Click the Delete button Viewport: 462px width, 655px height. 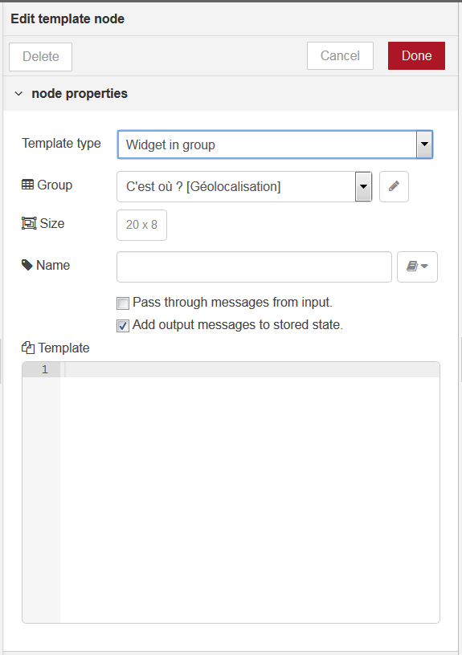point(40,56)
